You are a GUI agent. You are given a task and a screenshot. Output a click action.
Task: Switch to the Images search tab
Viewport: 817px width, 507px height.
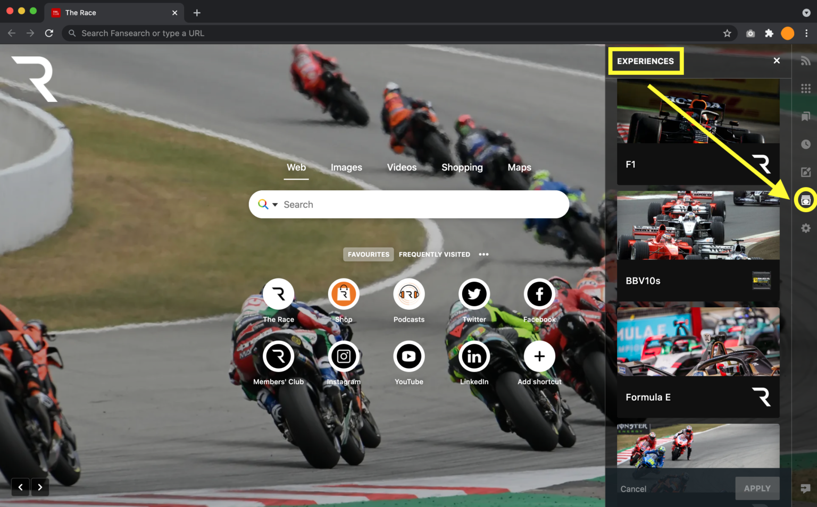pyautogui.click(x=346, y=167)
